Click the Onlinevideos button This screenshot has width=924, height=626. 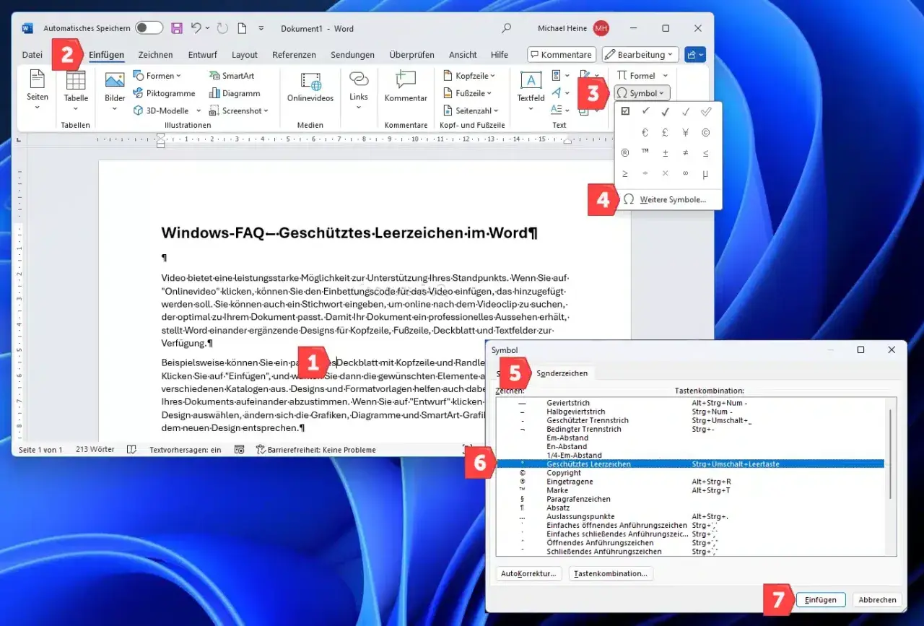pos(310,87)
